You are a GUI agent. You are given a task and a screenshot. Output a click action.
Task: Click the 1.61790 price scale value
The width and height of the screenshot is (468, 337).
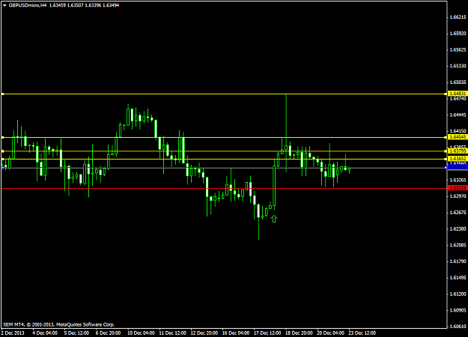click(x=458, y=261)
